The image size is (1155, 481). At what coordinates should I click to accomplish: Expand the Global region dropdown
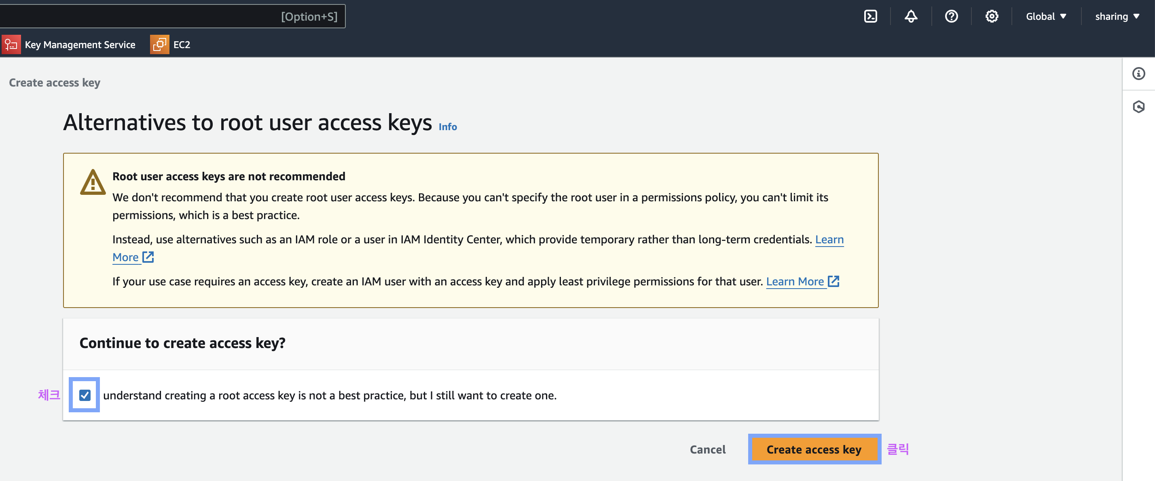point(1045,17)
